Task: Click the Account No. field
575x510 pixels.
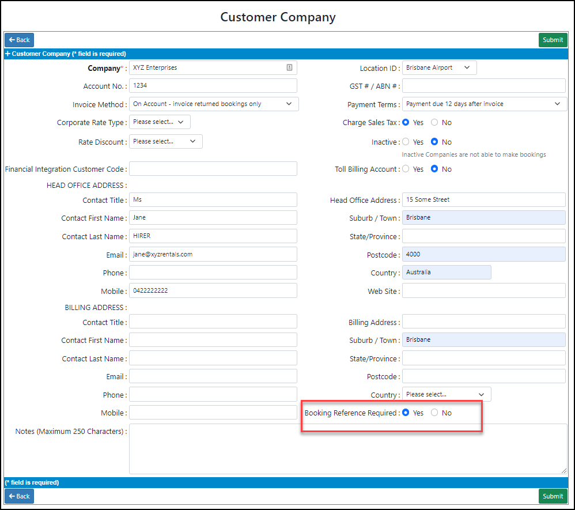Action: click(213, 85)
